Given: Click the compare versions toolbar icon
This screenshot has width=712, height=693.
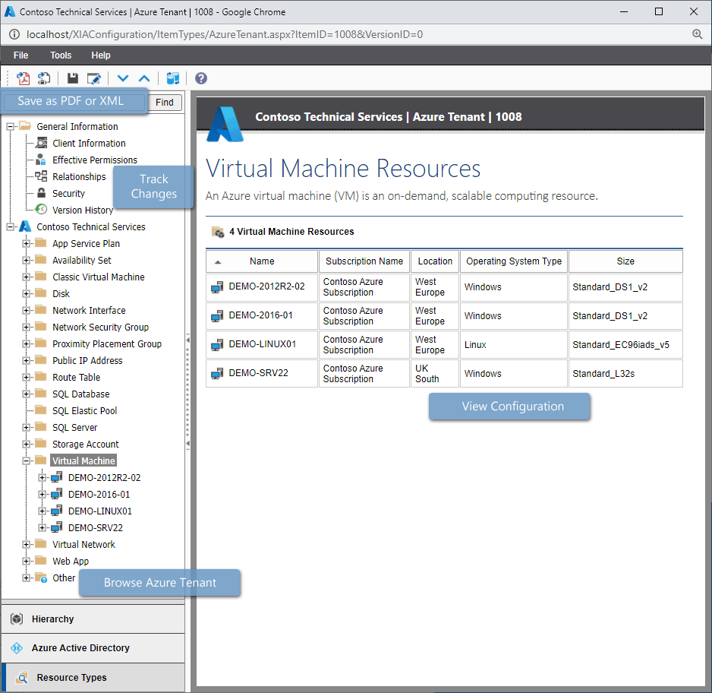Looking at the screenshot, I should click(x=173, y=78).
